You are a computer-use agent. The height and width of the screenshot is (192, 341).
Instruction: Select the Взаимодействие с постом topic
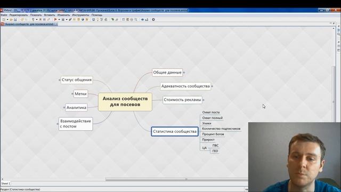[x=76, y=124]
